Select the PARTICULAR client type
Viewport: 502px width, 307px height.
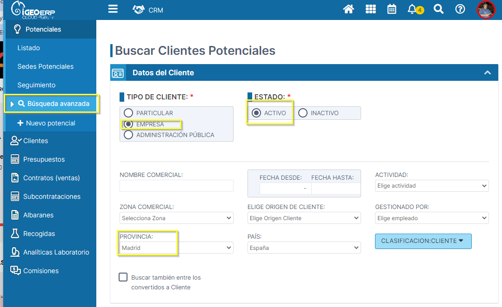coord(128,113)
